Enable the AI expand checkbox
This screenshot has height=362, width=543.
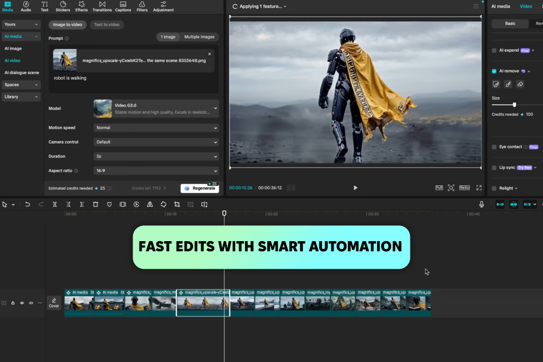pyautogui.click(x=494, y=50)
